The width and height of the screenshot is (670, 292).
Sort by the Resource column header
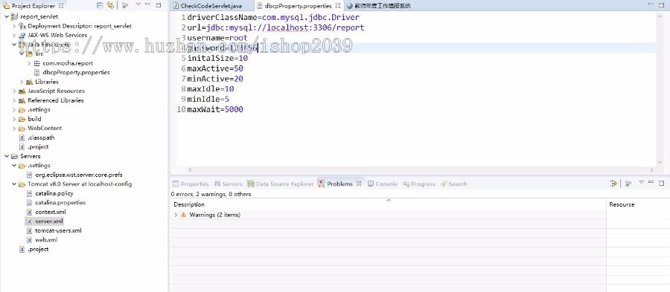[638, 204]
